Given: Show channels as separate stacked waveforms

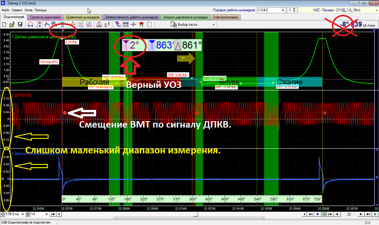Looking at the screenshot, I should 81,25.
